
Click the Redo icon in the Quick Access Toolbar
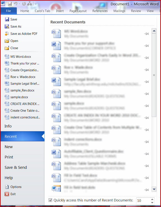(24, 4)
